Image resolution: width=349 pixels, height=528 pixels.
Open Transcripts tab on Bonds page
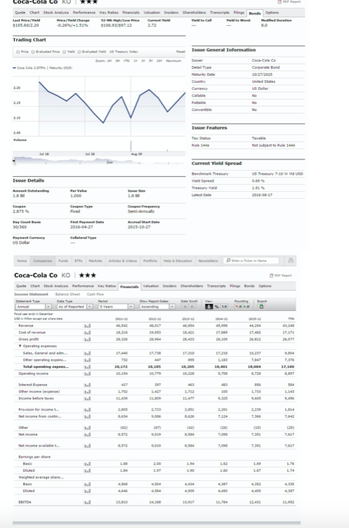coord(220,13)
